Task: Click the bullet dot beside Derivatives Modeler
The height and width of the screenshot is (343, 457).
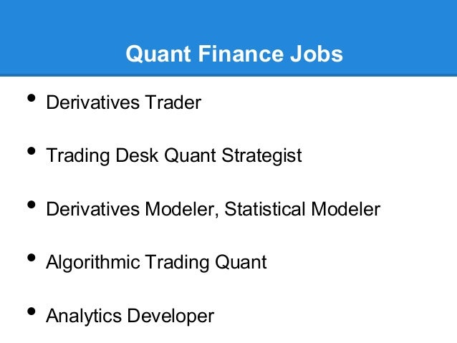Action: pos(32,205)
